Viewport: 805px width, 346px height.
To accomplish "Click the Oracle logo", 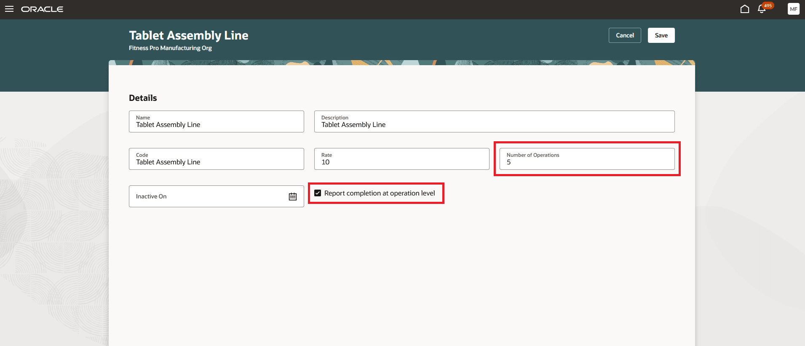I will point(42,9).
